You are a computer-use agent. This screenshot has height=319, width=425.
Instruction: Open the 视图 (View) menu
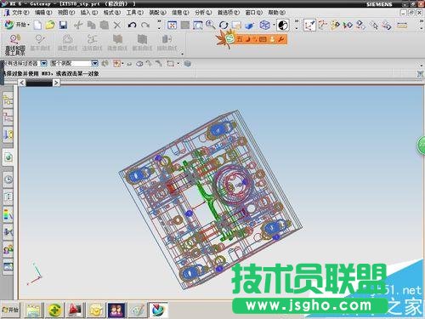coord(66,13)
